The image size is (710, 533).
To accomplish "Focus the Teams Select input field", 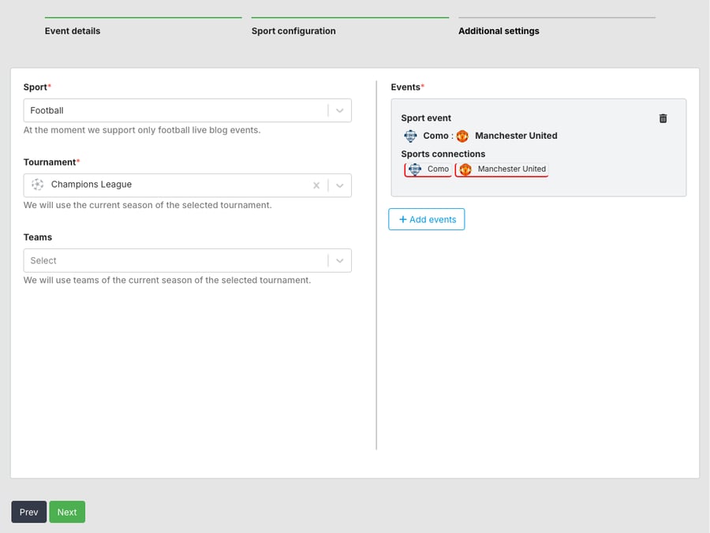I will tap(188, 261).
